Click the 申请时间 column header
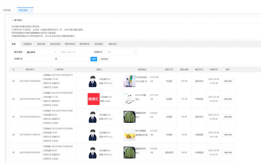This screenshot has width=261, height=163. pos(214,69)
